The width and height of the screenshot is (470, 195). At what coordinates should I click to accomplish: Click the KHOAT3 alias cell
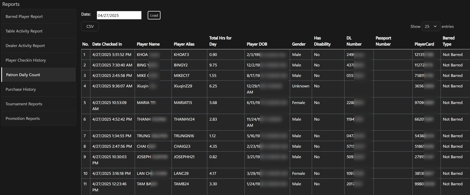pyautogui.click(x=181, y=55)
